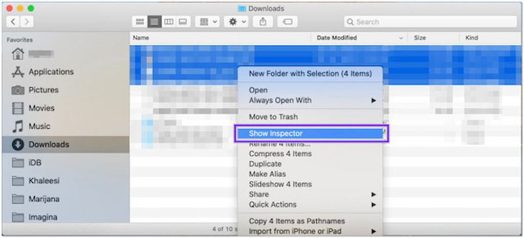The height and width of the screenshot is (238, 524).
Task: Switch to list view in toolbar
Action: [154, 22]
